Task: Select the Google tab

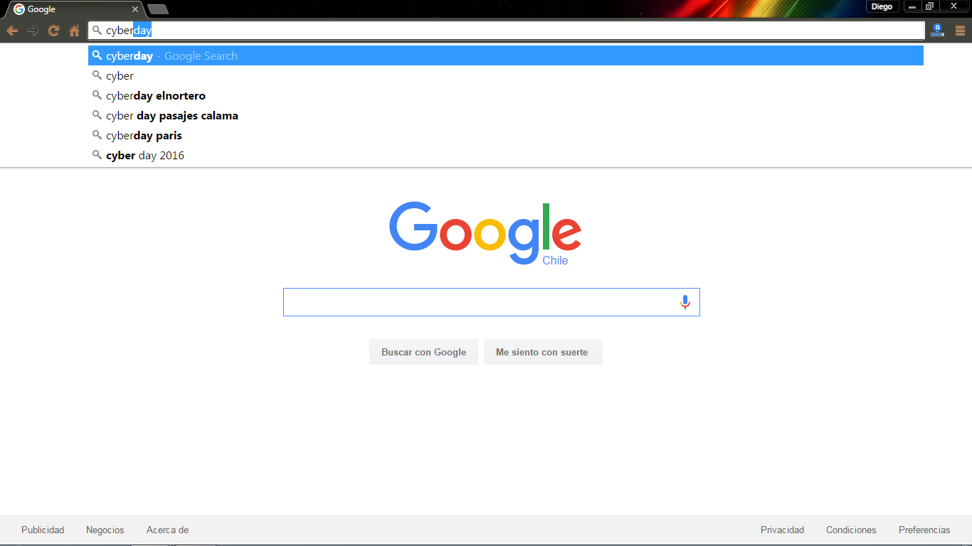Action: coord(74,9)
